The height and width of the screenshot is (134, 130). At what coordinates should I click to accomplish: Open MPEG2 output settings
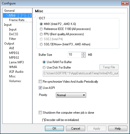point(14,58)
